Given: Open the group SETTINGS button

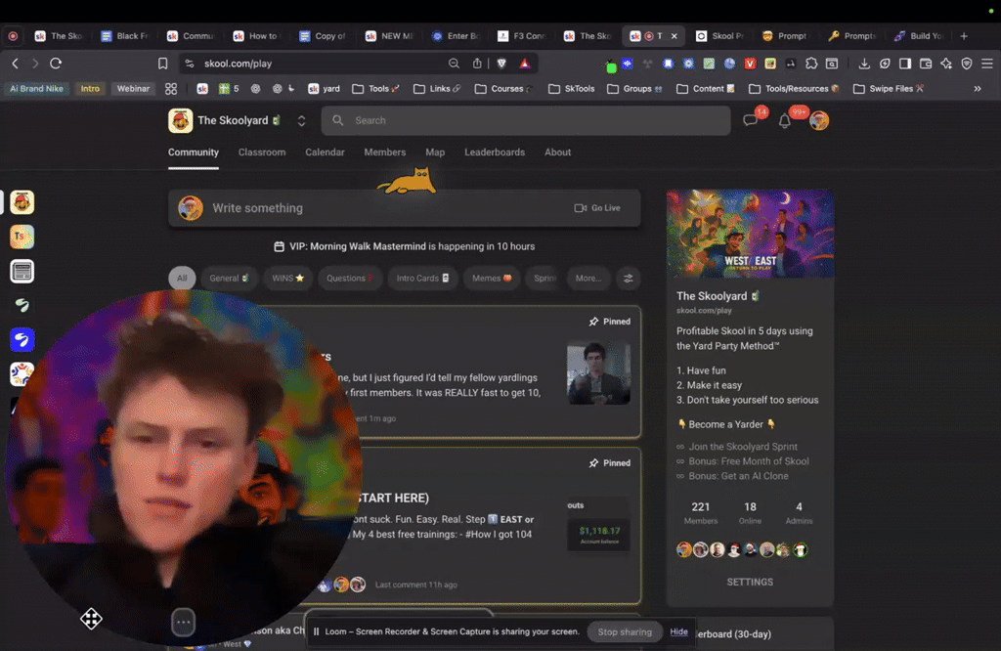Looking at the screenshot, I should click(750, 582).
